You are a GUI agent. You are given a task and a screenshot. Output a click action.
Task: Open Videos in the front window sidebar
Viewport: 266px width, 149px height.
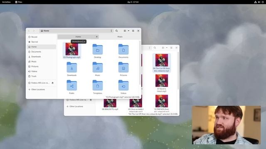pyautogui.click(x=42, y=71)
